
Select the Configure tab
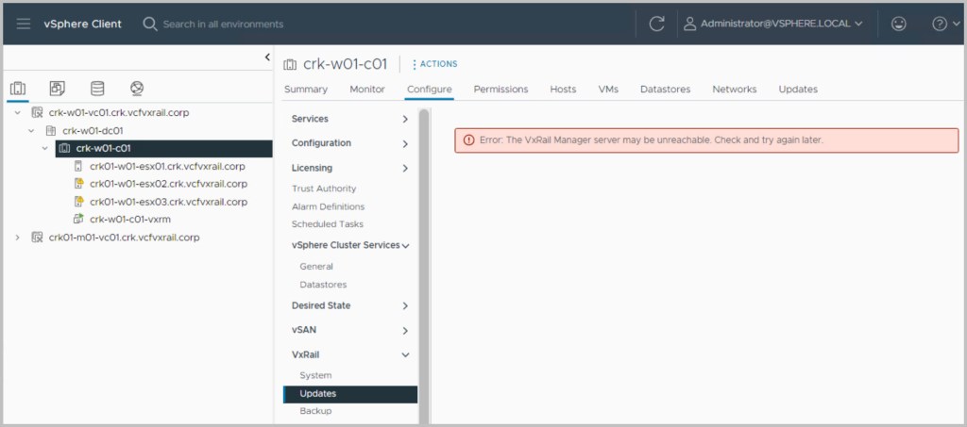coord(430,90)
